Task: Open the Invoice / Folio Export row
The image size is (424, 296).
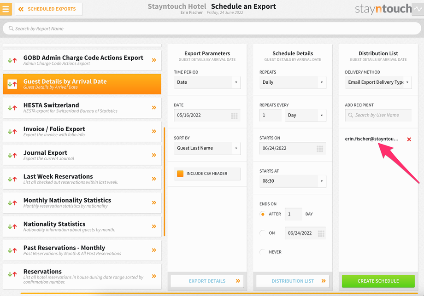Action: (82, 132)
